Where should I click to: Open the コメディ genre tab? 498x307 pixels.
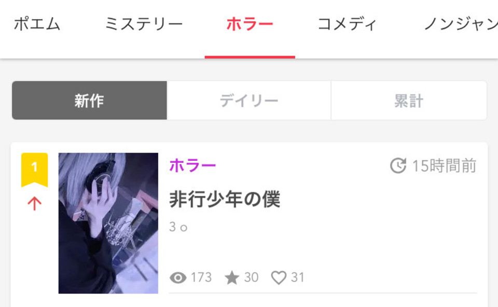(x=347, y=24)
